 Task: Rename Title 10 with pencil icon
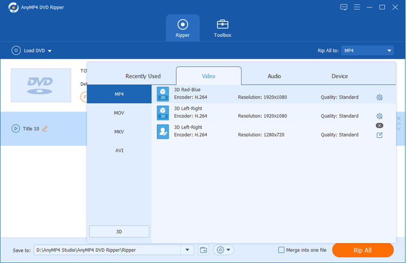coord(45,129)
